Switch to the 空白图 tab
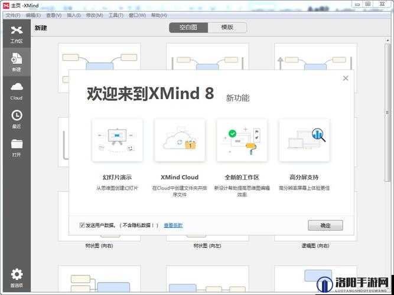The height and width of the screenshot is (295, 394). (x=188, y=27)
